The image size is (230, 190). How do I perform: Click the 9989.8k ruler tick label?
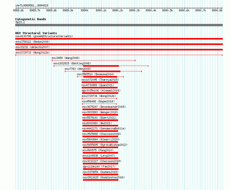(x=51, y=10)
